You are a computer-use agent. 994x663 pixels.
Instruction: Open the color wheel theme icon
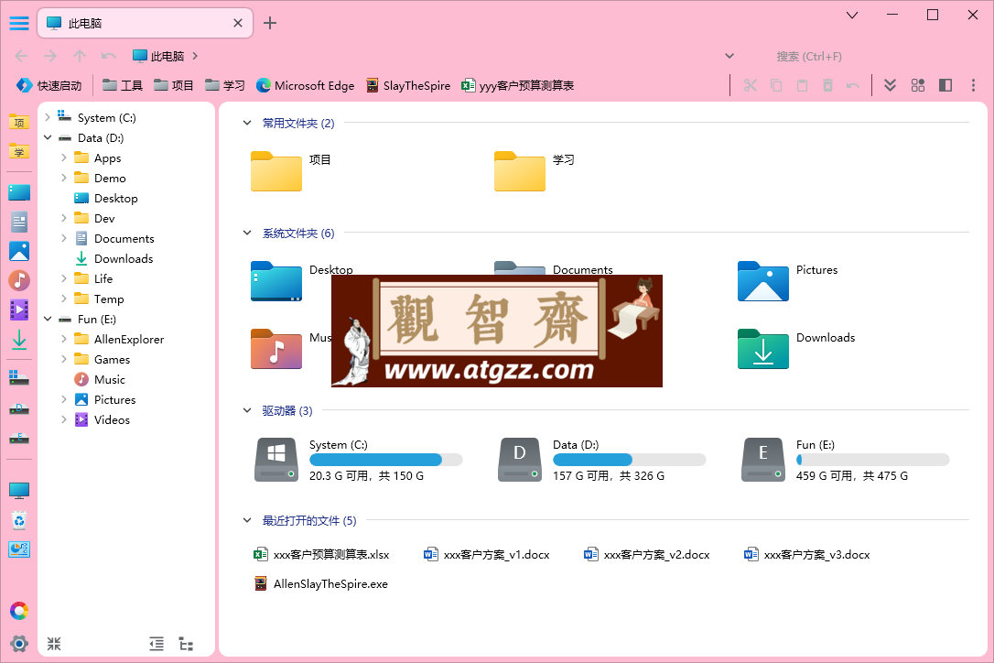point(19,611)
